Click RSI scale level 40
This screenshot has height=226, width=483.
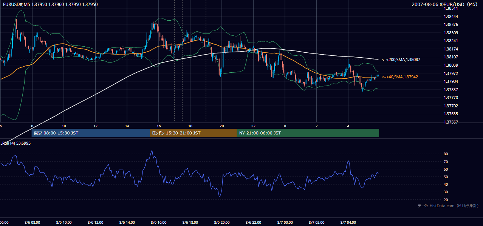446,184
